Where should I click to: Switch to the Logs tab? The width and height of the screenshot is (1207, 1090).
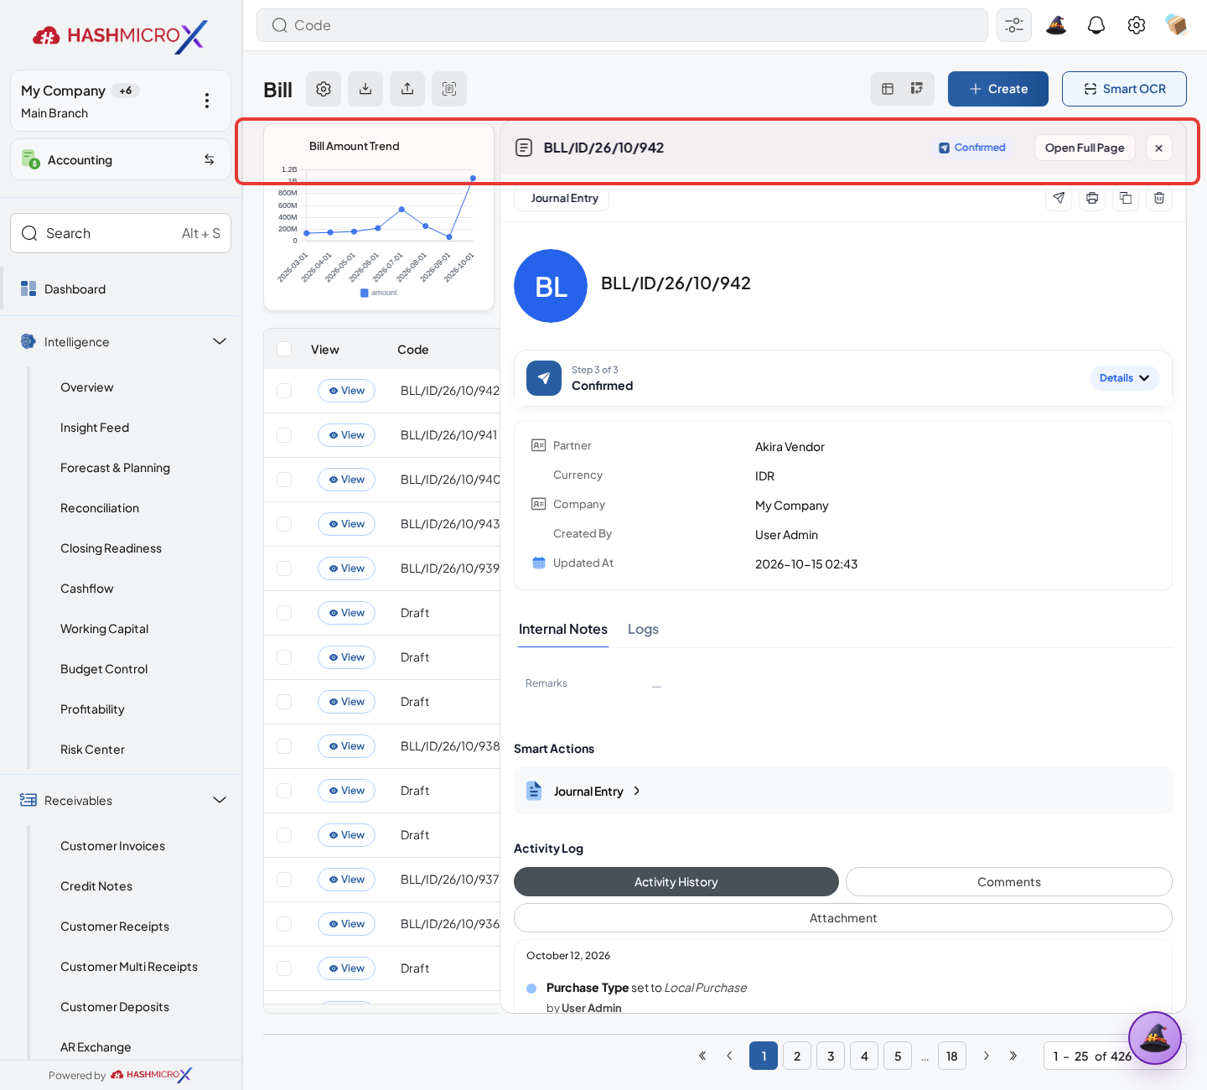tap(643, 629)
